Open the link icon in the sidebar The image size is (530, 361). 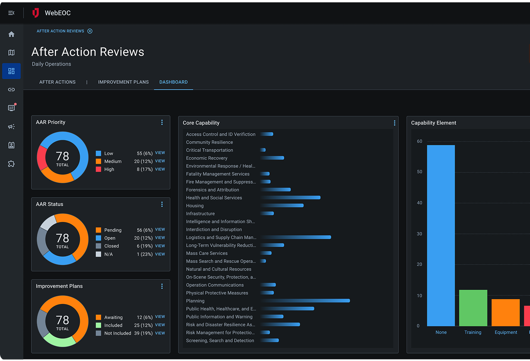click(x=11, y=90)
